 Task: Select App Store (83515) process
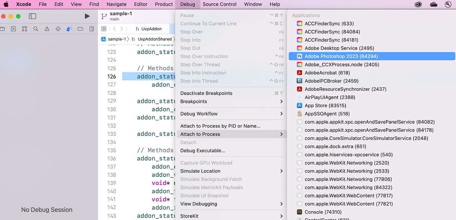(372, 105)
